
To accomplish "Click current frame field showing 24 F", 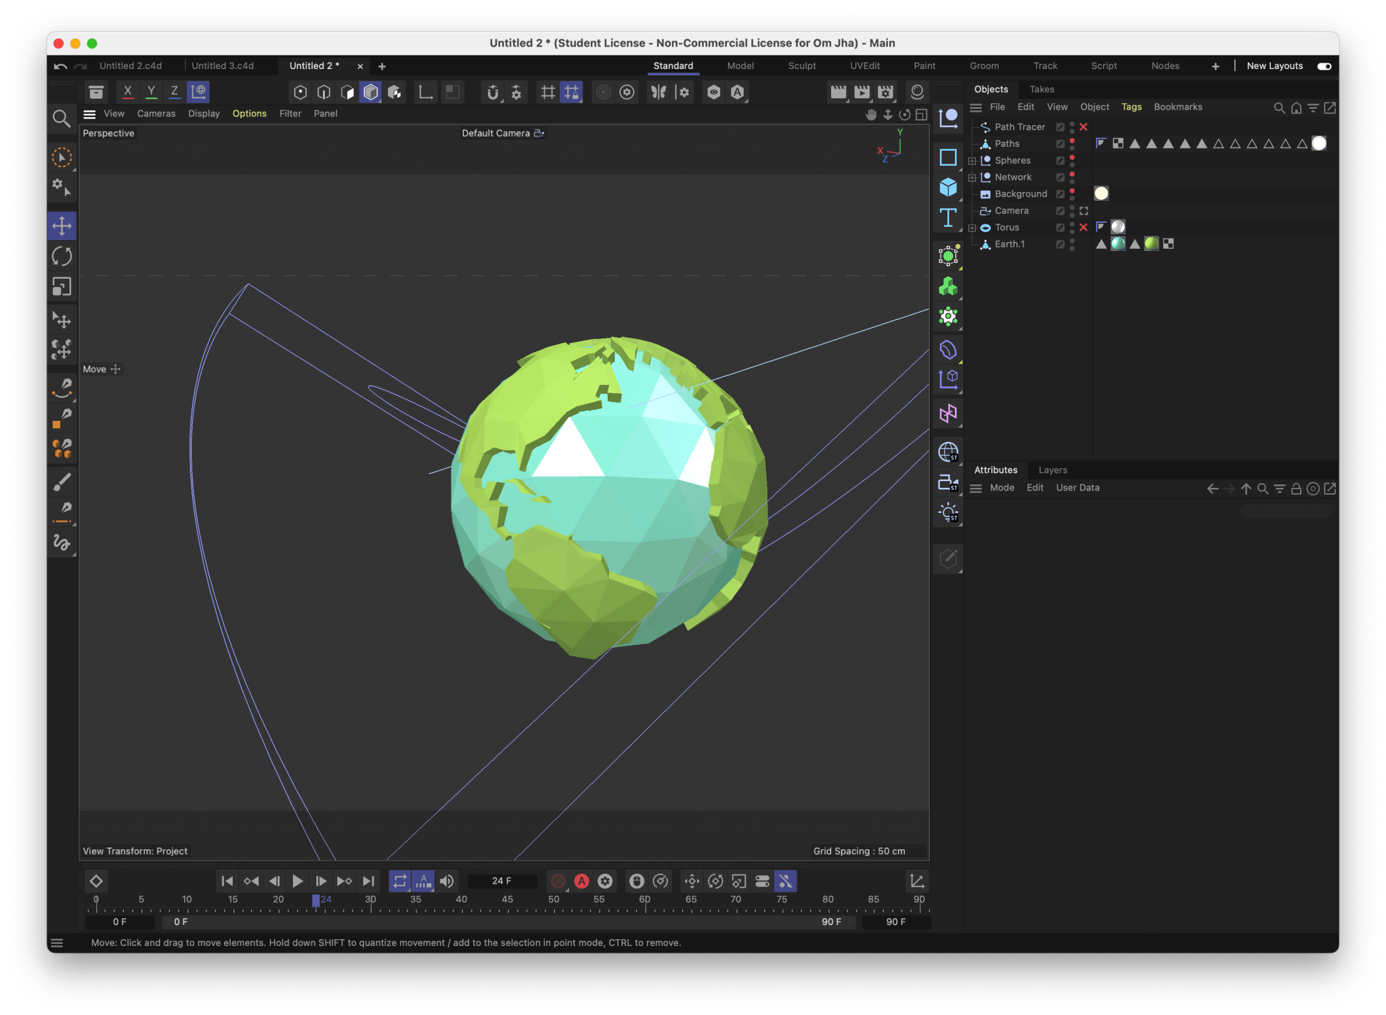I will pyautogui.click(x=502, y=881).
